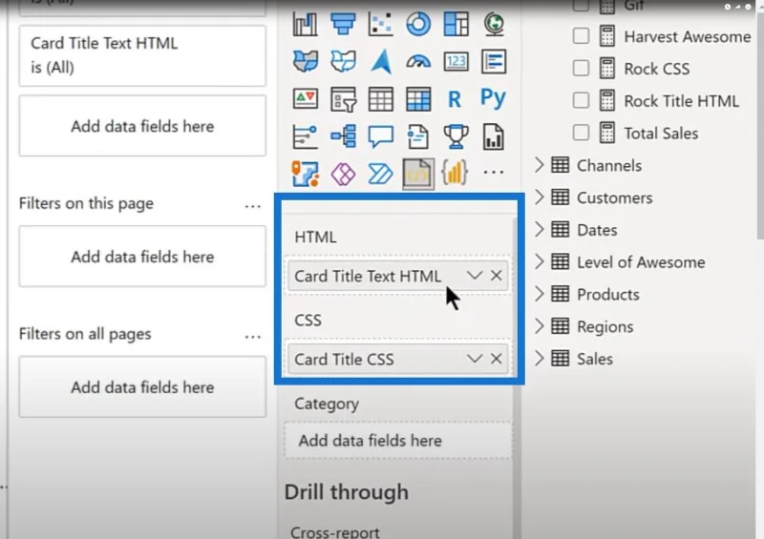Image resolution: width=764 pixels, height=539 pixels.
Task: Select the Funnel chart visual
Action: coord(343,24)
